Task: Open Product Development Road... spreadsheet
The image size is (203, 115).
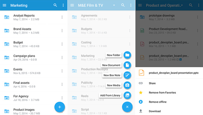Action: tap(169, 31)
